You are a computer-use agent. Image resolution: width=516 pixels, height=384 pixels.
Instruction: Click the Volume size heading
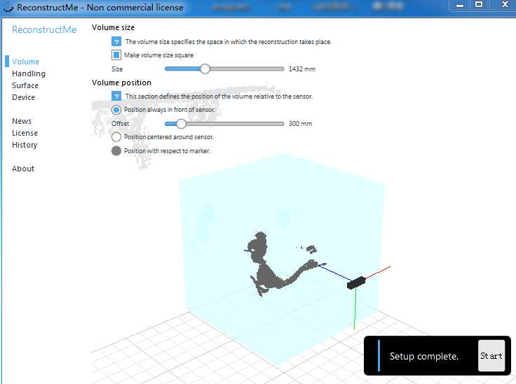click(x=113, y=27)
